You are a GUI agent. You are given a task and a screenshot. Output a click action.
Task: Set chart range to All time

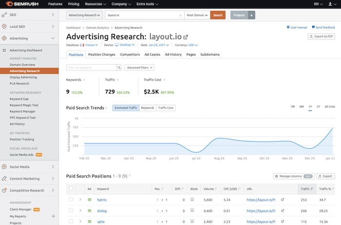[330, 106]
